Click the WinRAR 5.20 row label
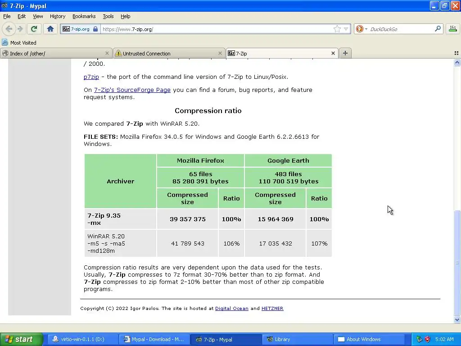Viewport: 461px width, 346px height. pyautogui.click(x=120, y=244)
